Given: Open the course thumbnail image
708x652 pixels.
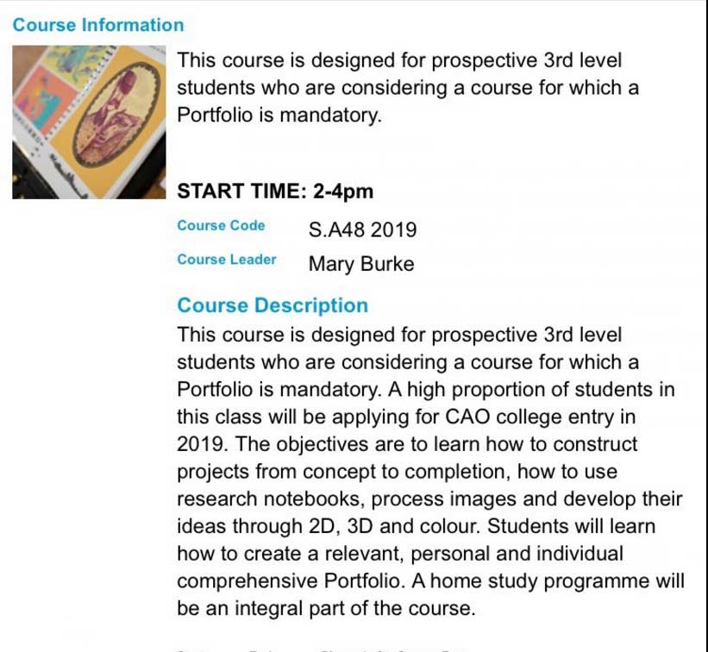Looking at the screenshot, I should click(89, 122).
